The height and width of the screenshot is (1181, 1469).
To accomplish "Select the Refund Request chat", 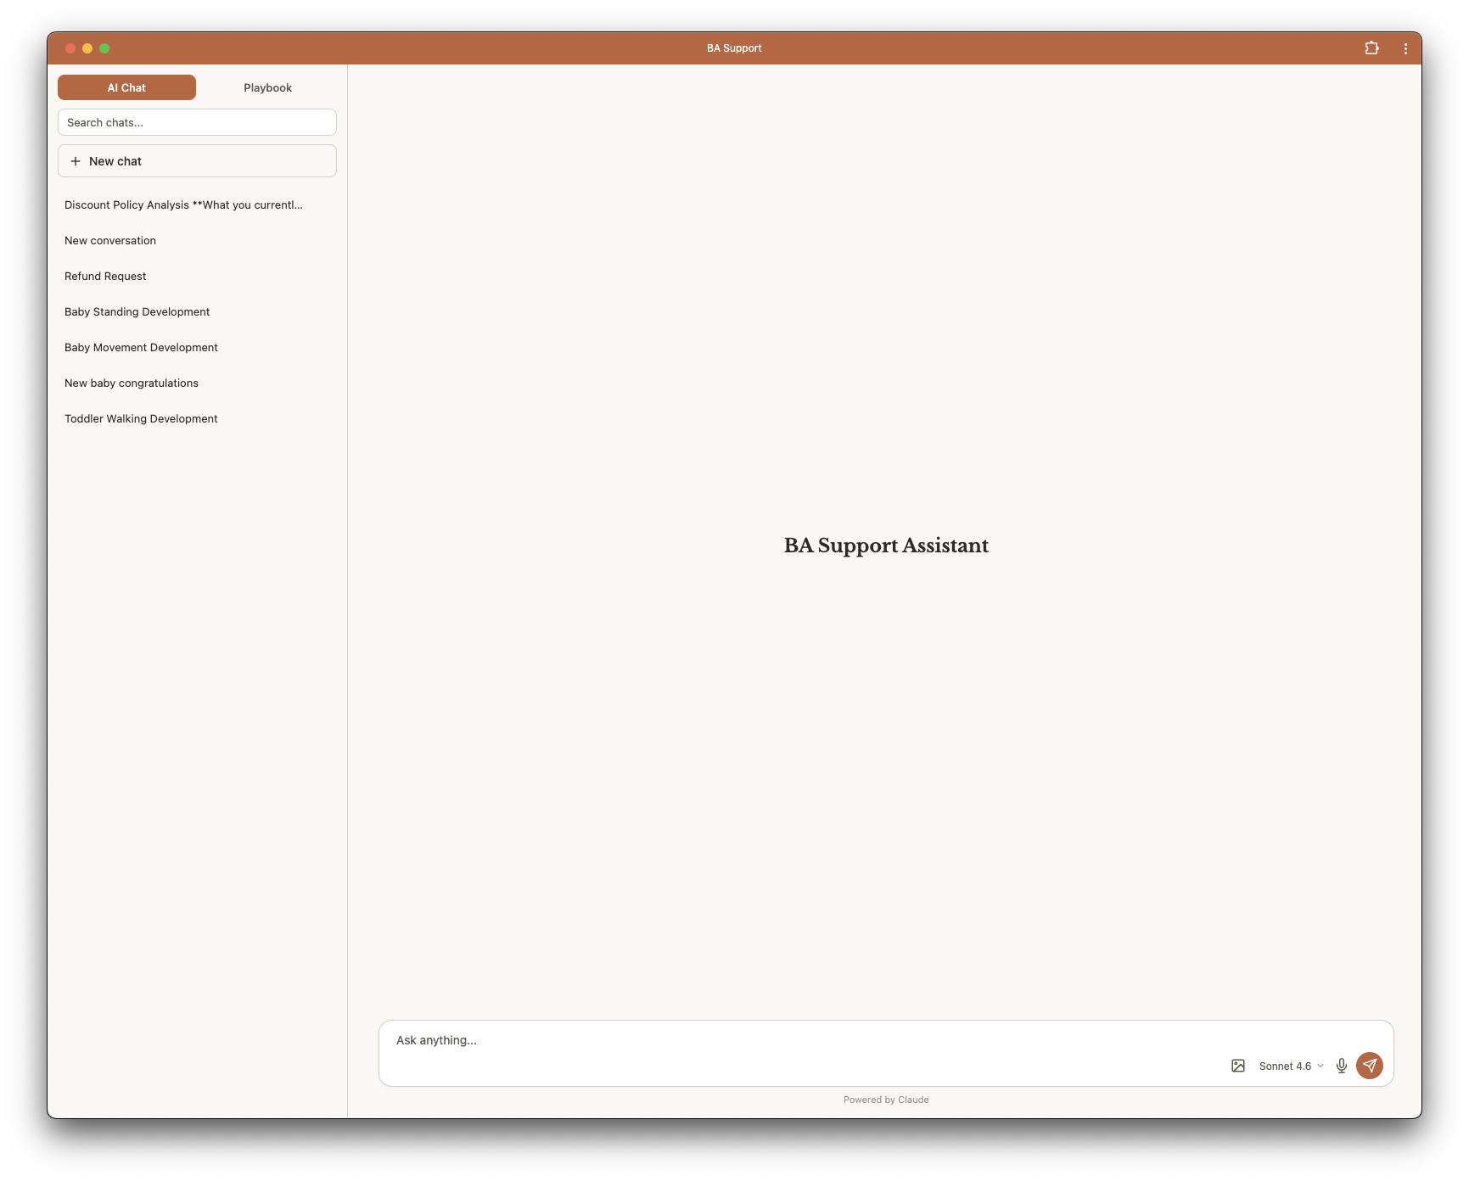I will point(105,276).
